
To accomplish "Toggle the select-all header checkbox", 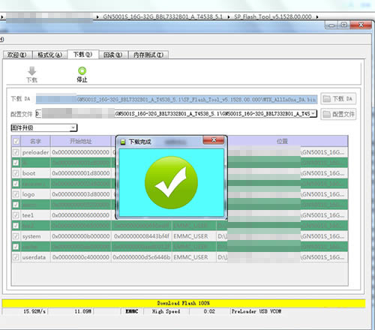I will point(16,141).
